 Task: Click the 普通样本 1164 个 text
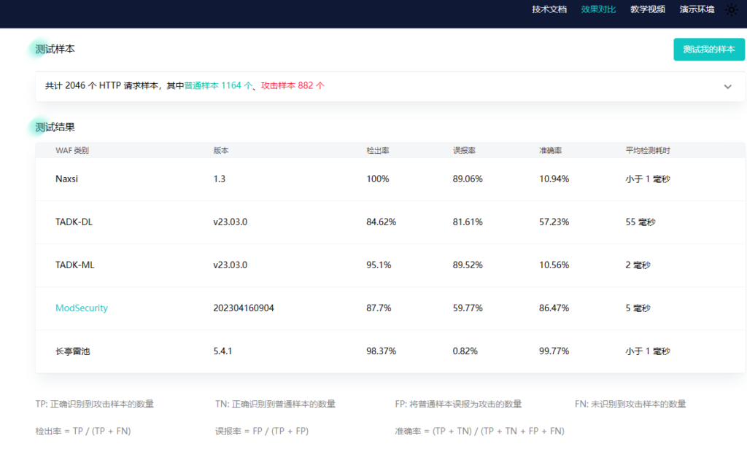point(218,86)
